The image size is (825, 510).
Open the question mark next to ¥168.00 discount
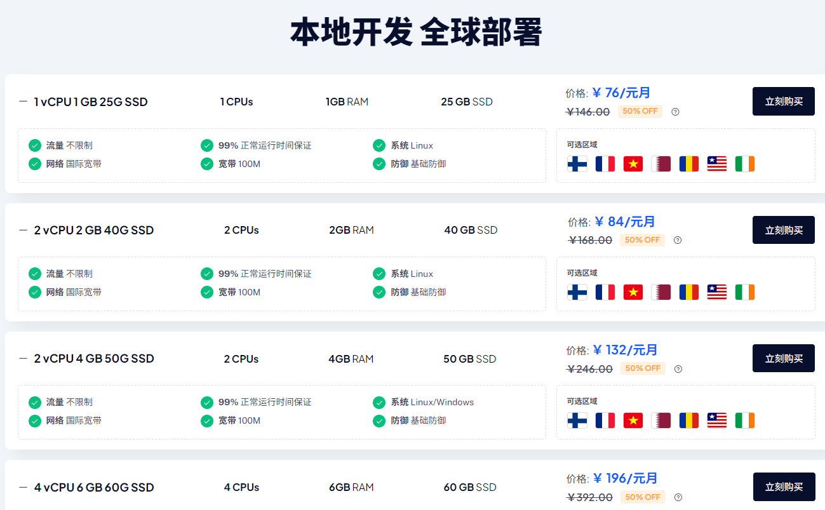coord(678,240)
